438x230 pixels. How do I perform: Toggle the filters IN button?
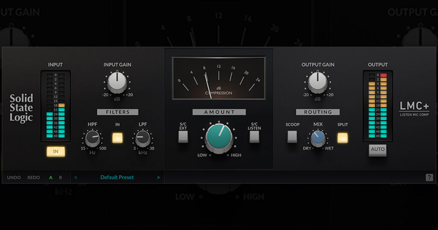pyautogui.click(x=117, y=138)
